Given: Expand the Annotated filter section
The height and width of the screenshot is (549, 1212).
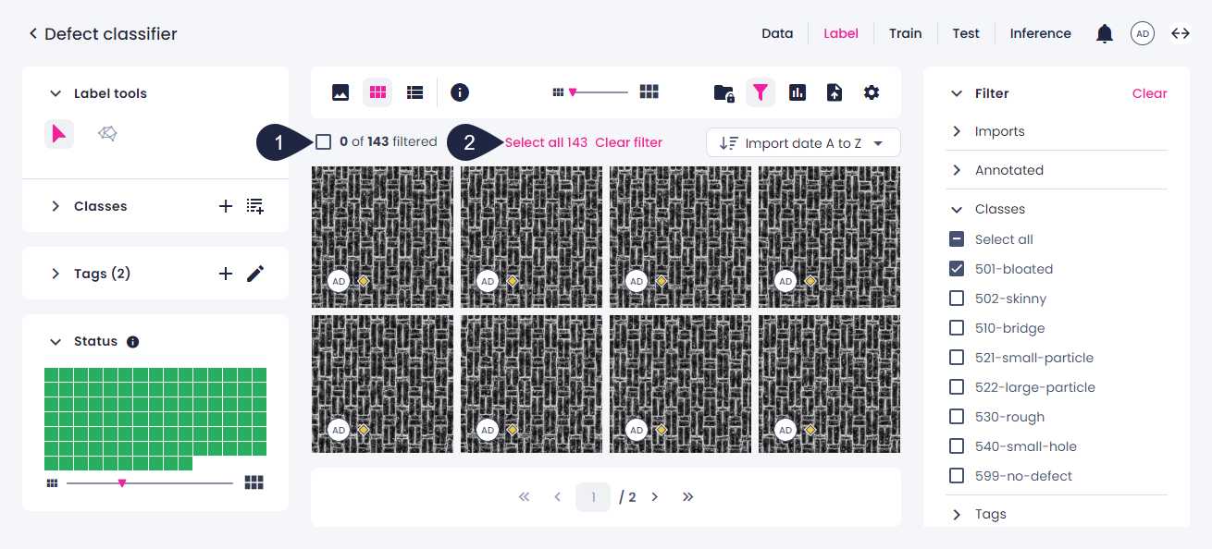Looking at the screenshot, I should pyautogui.click(x=957, y=170).
